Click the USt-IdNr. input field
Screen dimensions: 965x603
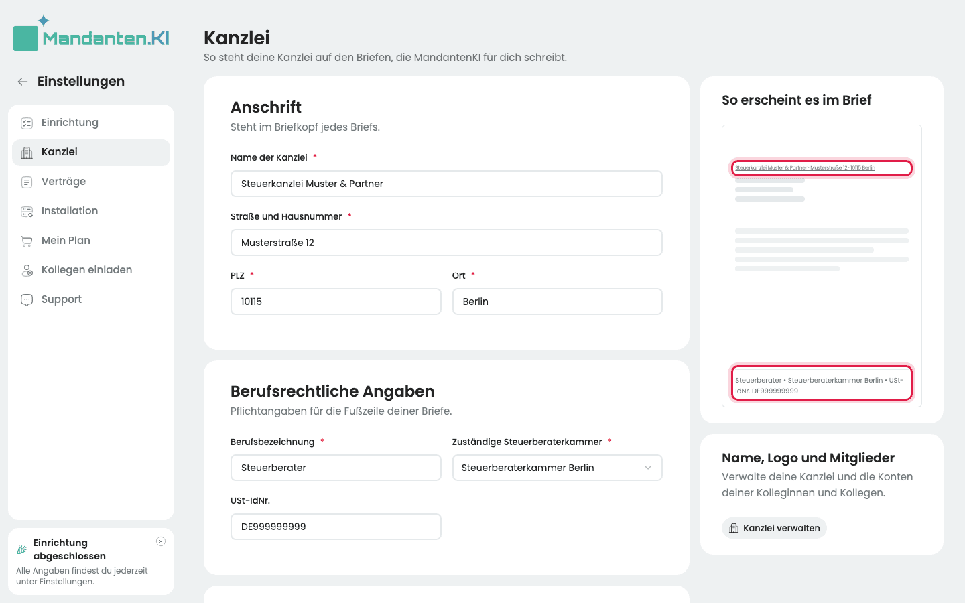tap(336, 527)
